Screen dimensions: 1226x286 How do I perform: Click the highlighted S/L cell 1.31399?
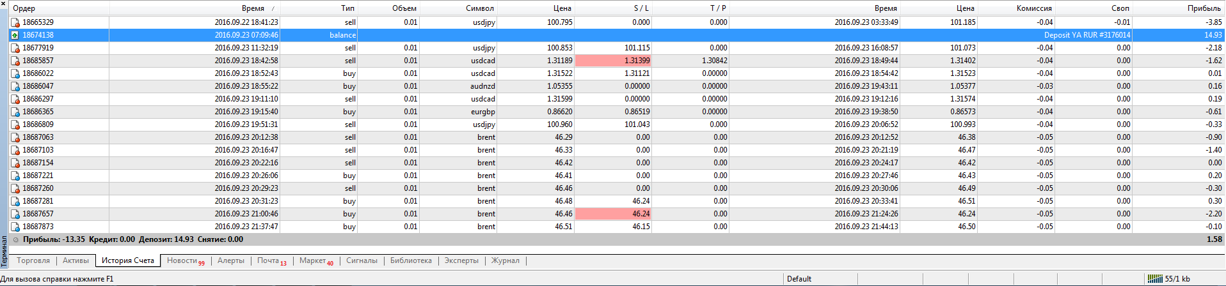[613, 61]
